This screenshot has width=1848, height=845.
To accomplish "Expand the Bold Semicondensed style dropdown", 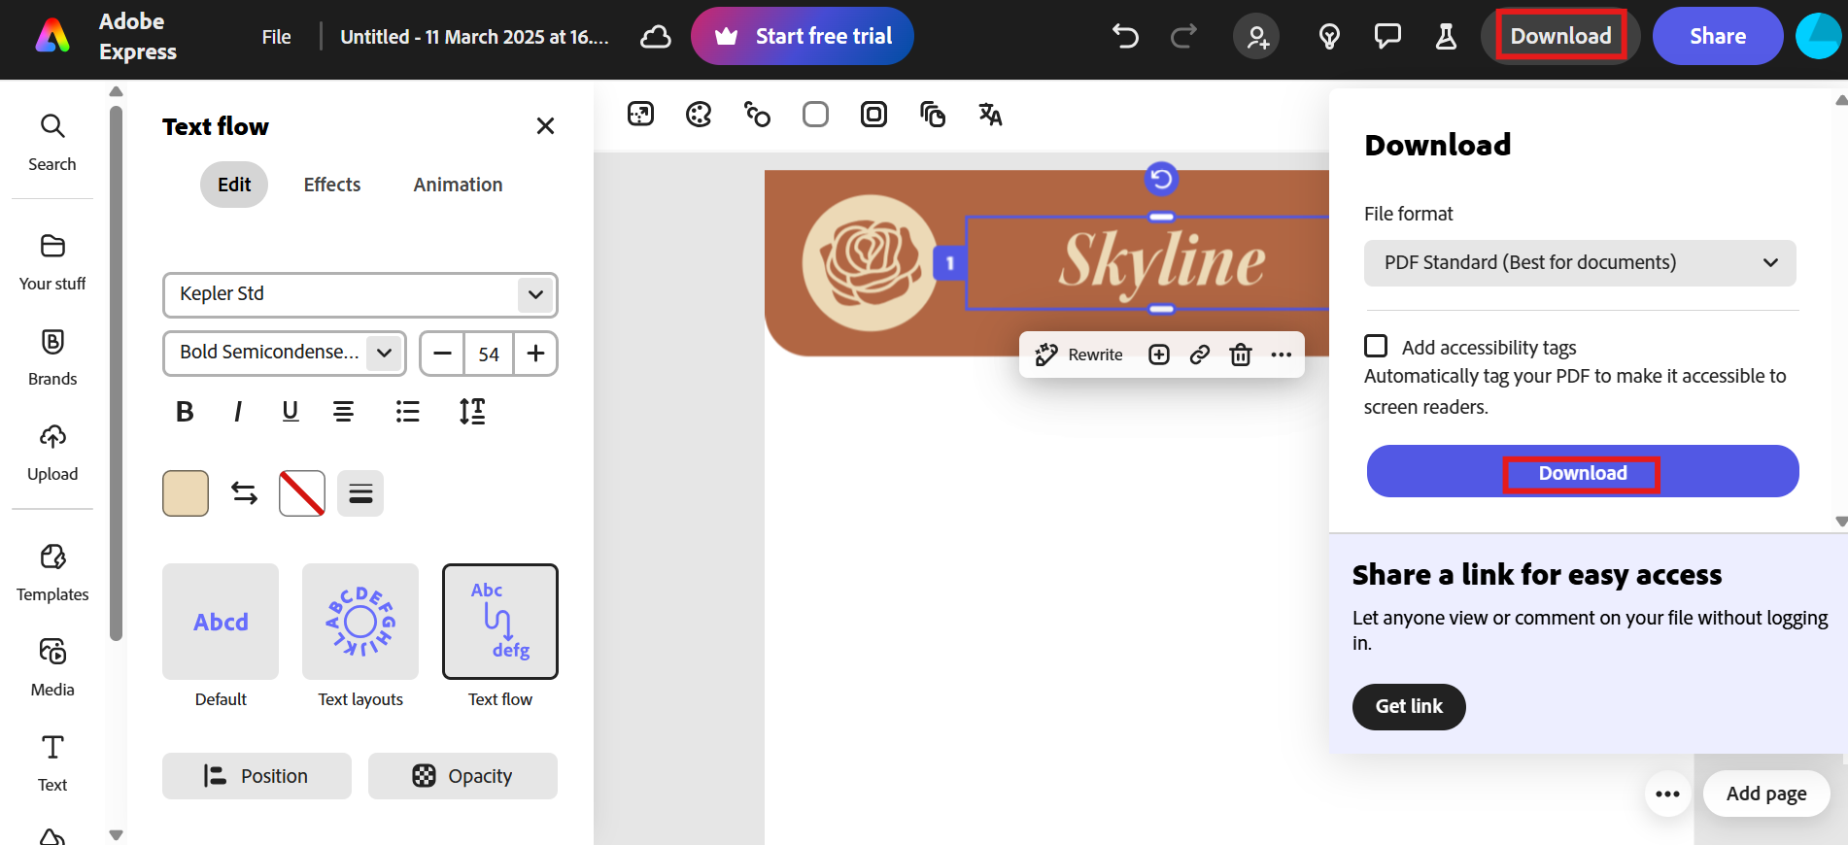I will (284, 353).
